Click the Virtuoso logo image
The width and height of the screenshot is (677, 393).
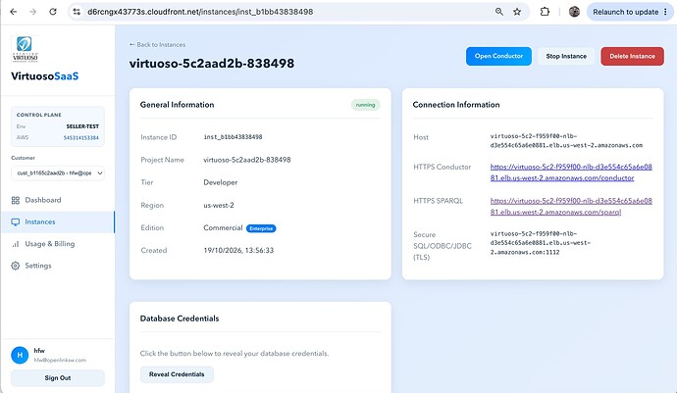(25, 49)
